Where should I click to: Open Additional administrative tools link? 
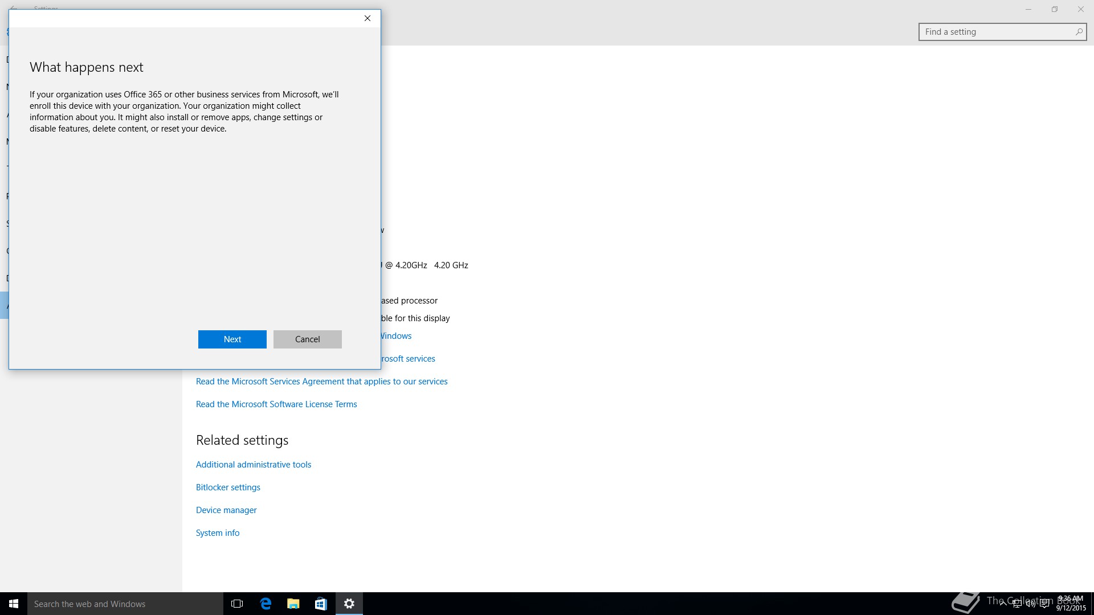[254, 465]
